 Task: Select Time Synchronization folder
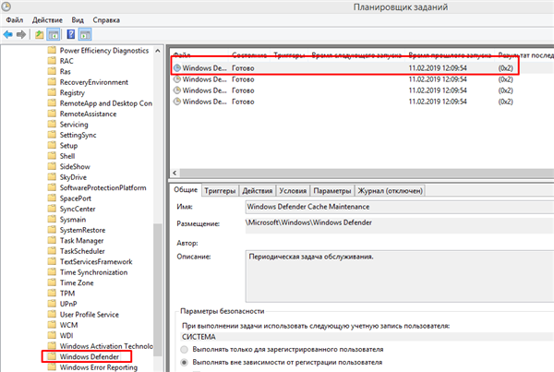93,272
